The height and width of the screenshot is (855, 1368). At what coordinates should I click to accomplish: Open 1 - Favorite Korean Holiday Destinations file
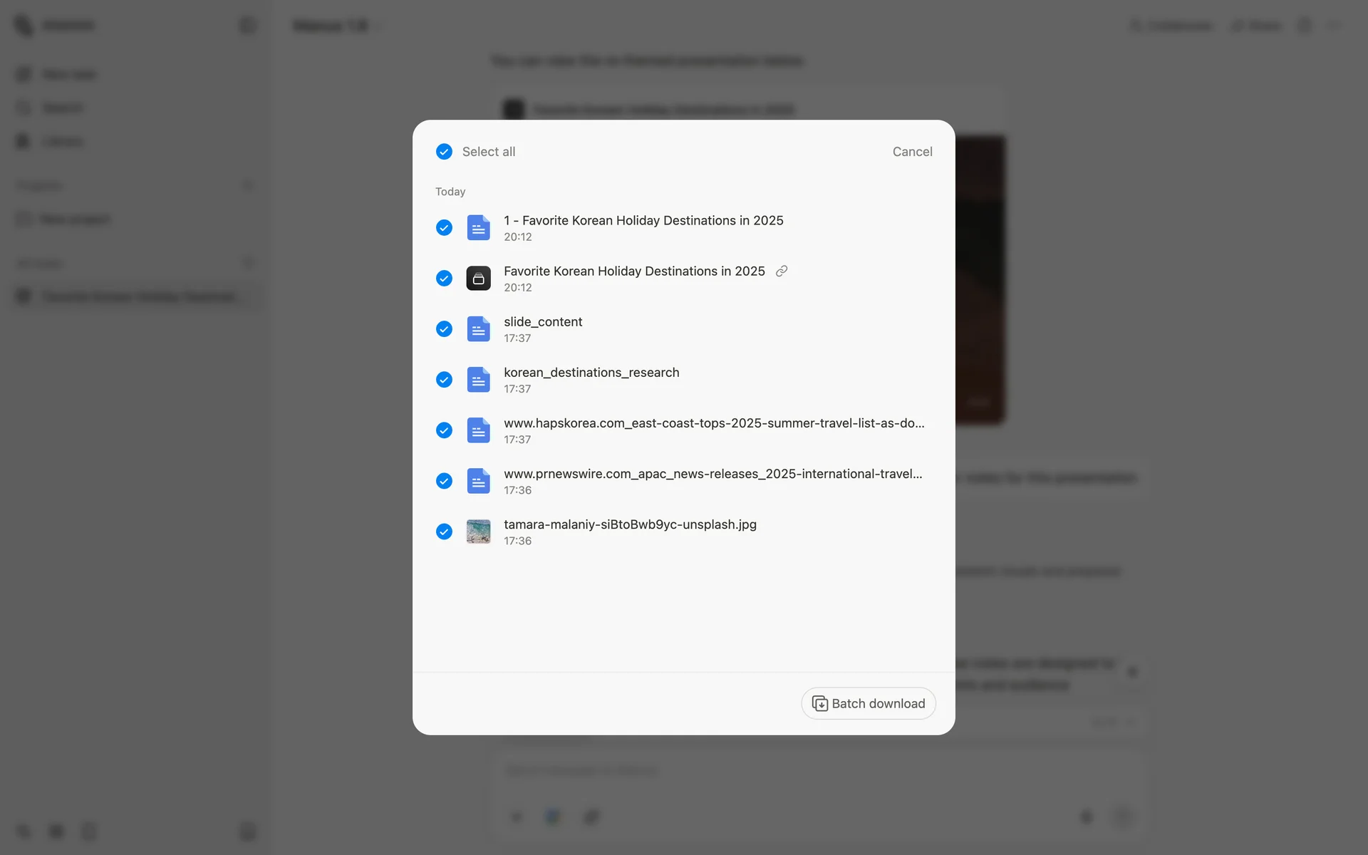click(643, 221)
